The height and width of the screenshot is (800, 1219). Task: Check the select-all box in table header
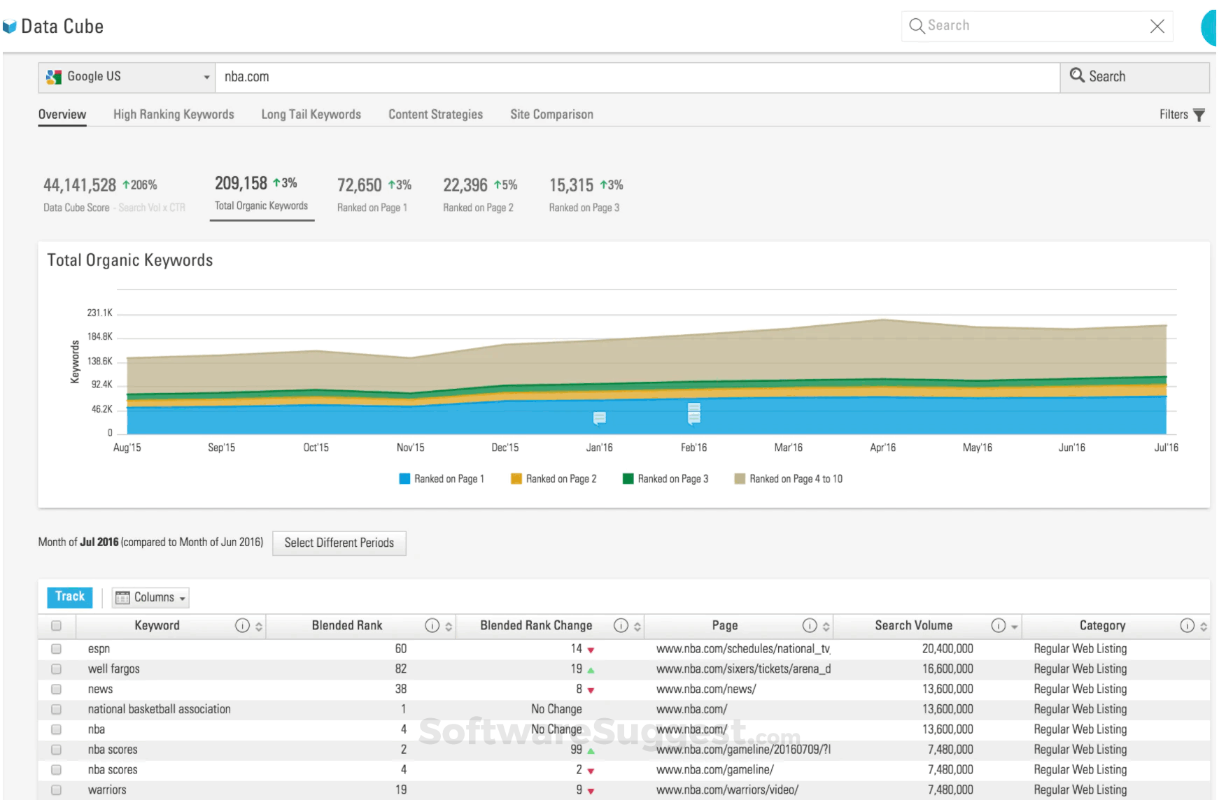56,625
